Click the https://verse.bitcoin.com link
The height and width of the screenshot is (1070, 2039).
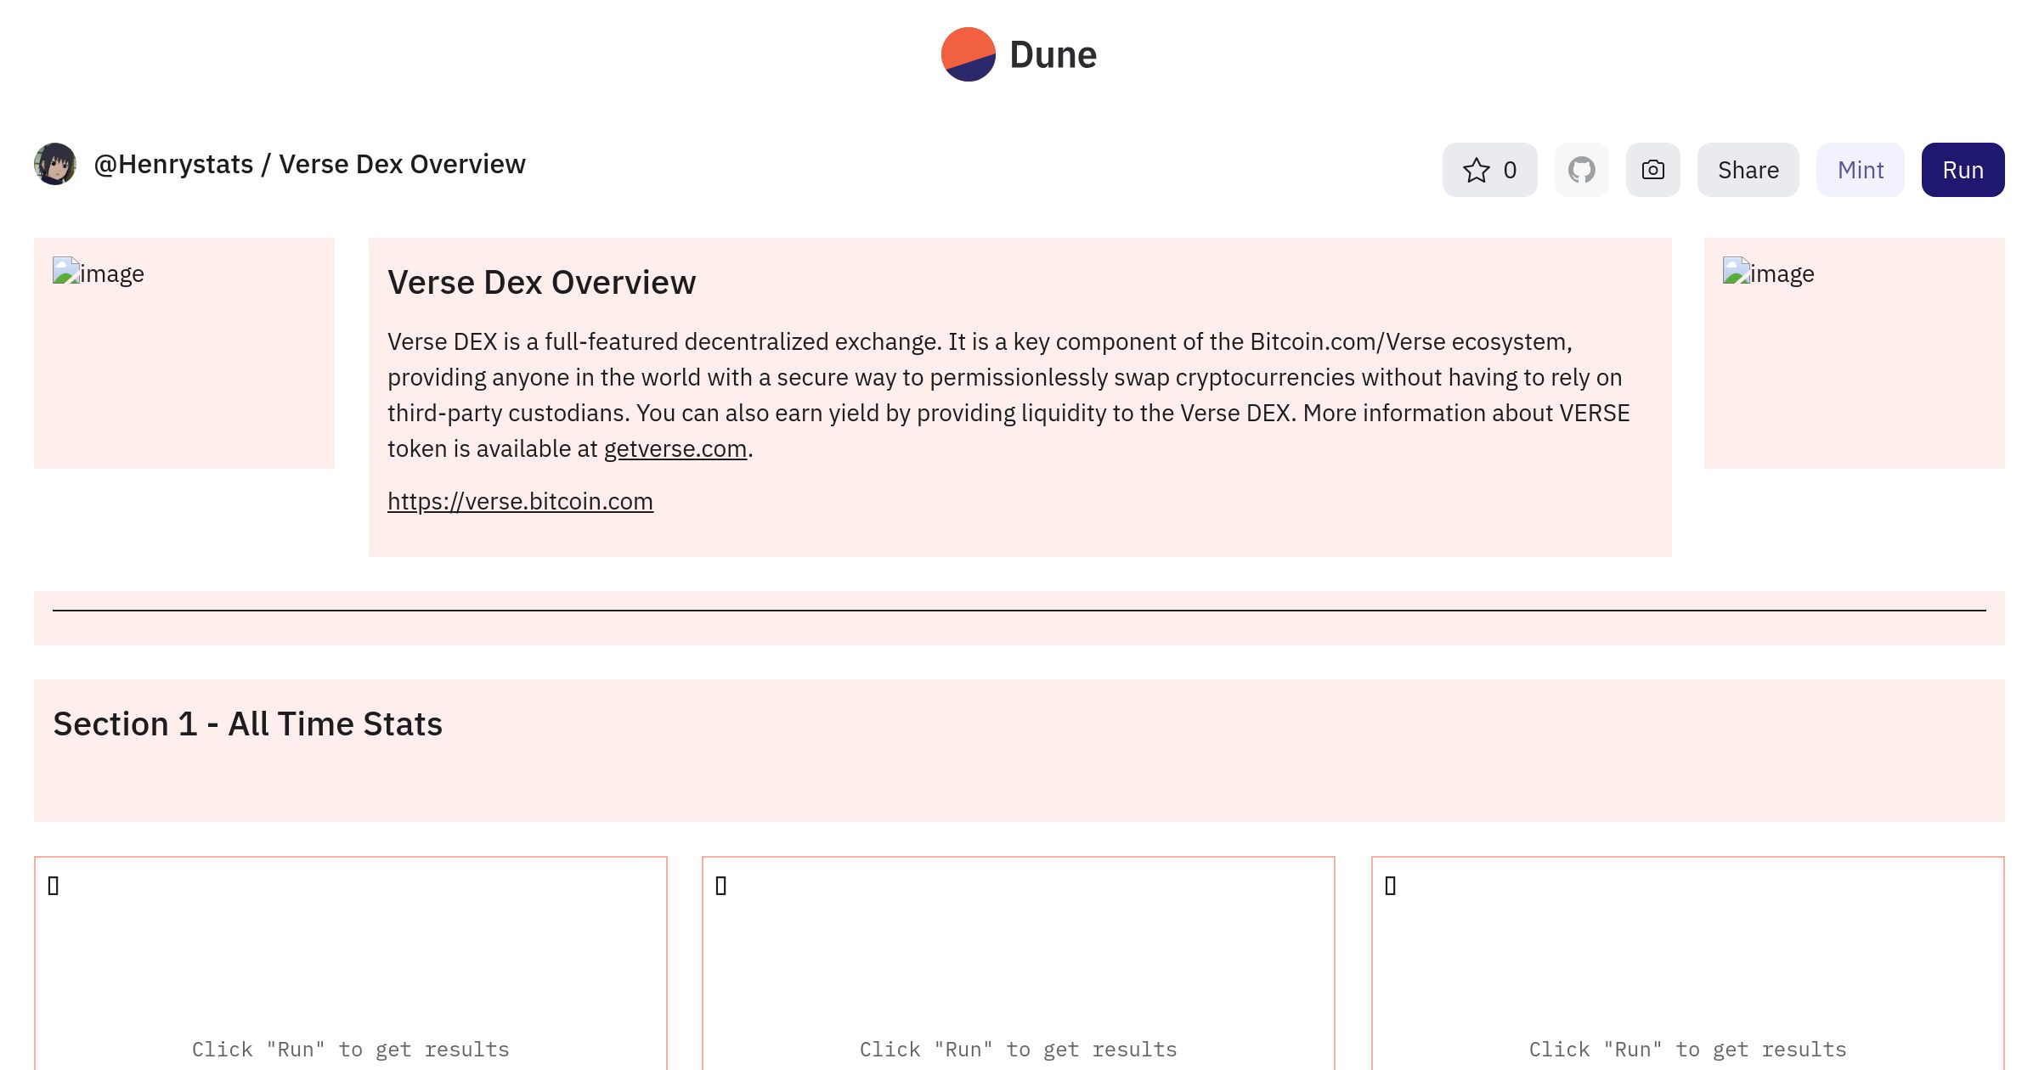tap(521, 501)
